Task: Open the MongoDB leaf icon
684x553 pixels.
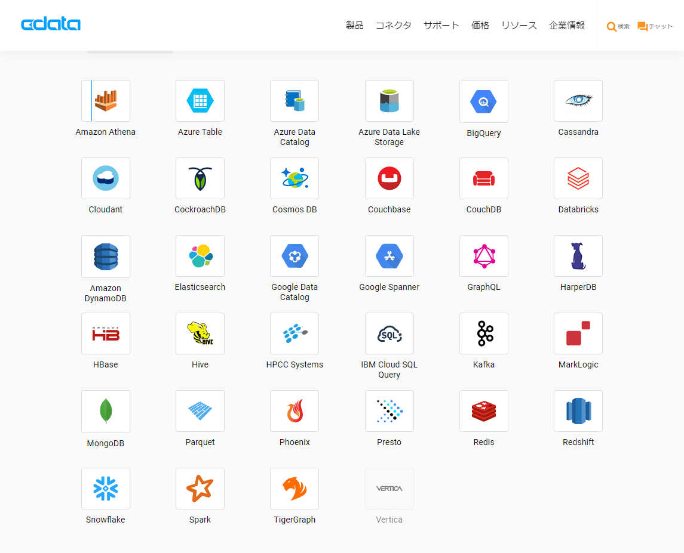Action: pos(106,412)
